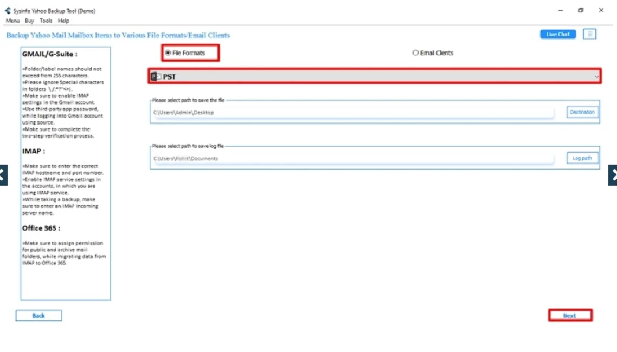
Task: Click the Log path button
Action: click(582, 158)
